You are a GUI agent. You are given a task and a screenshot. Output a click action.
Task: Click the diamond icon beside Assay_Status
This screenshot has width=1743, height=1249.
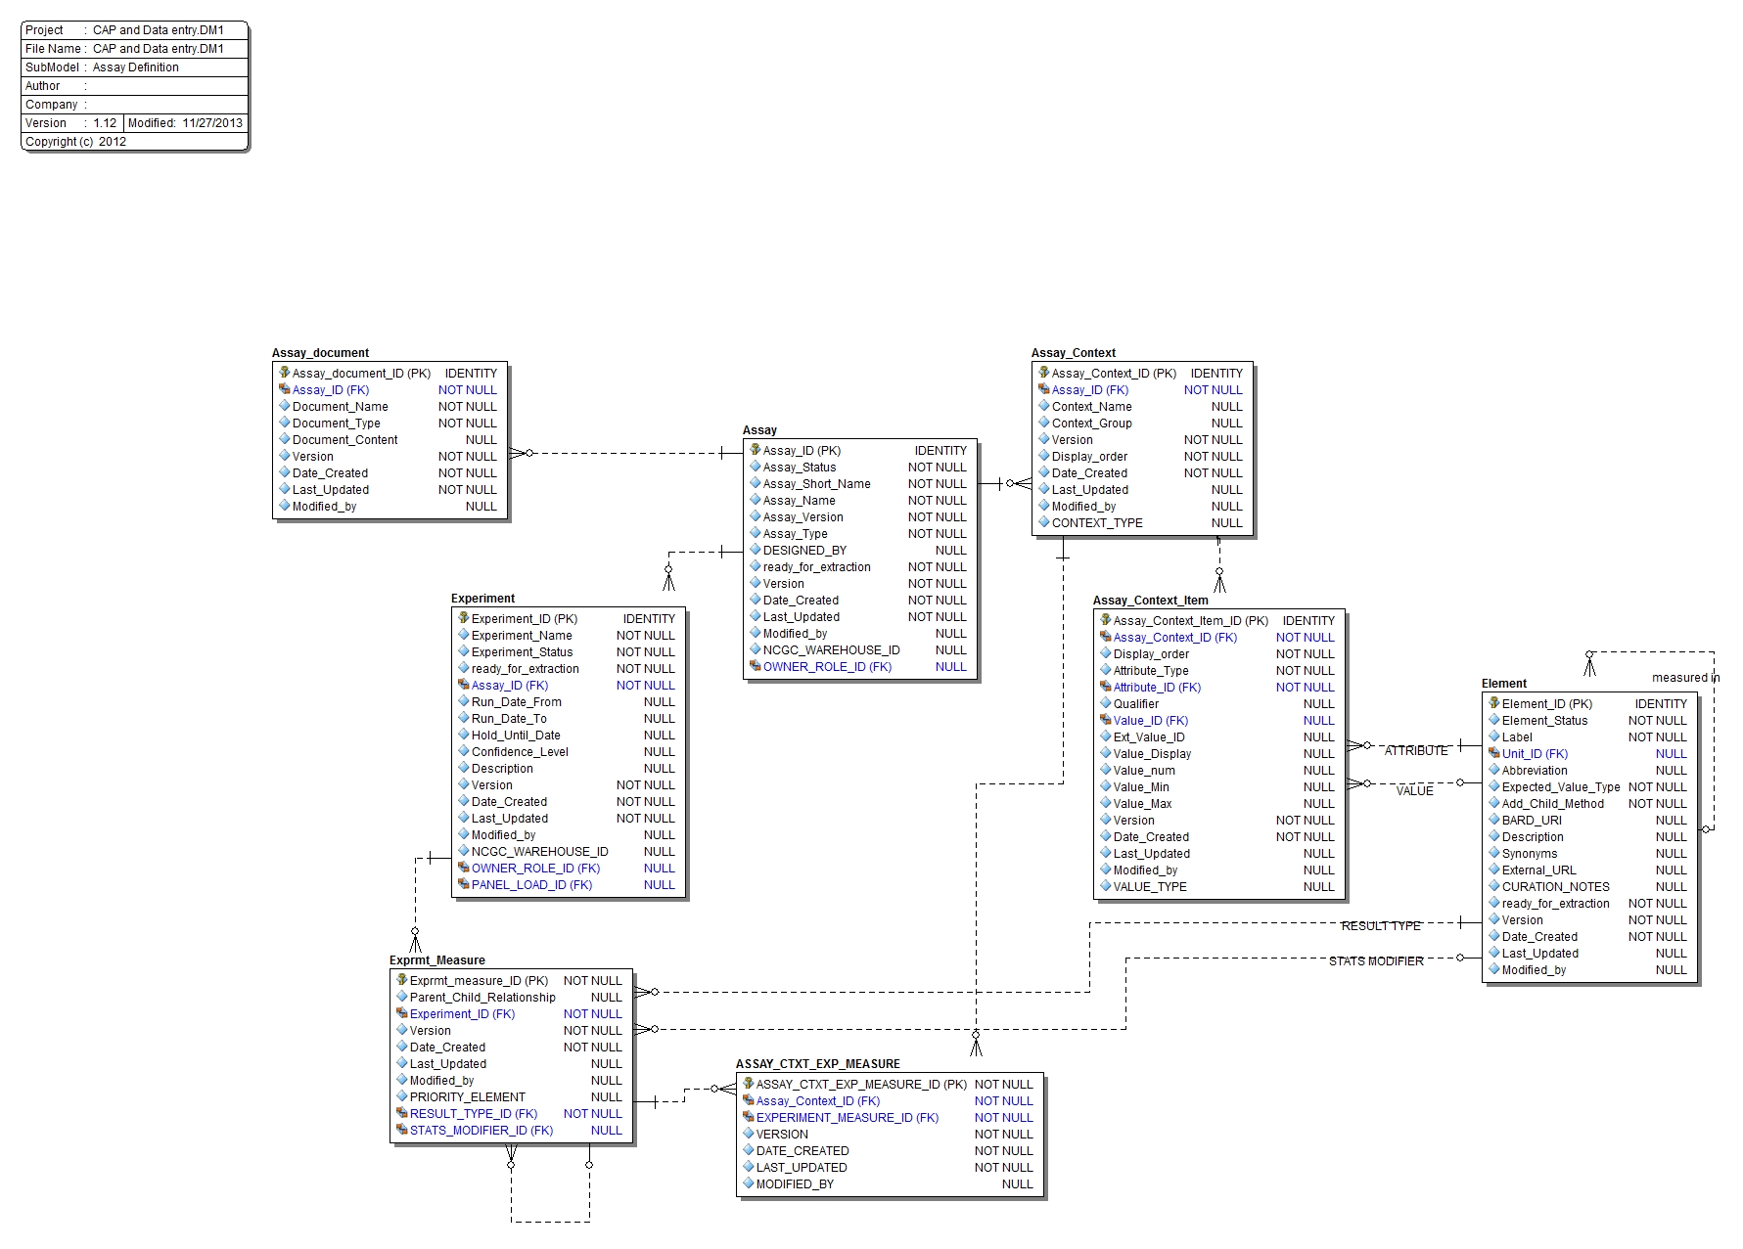(755, 468)
